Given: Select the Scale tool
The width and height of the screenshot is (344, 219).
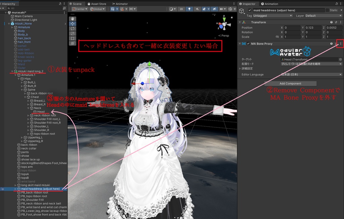Looking at the screenshot, I should [x=73, y=33].
